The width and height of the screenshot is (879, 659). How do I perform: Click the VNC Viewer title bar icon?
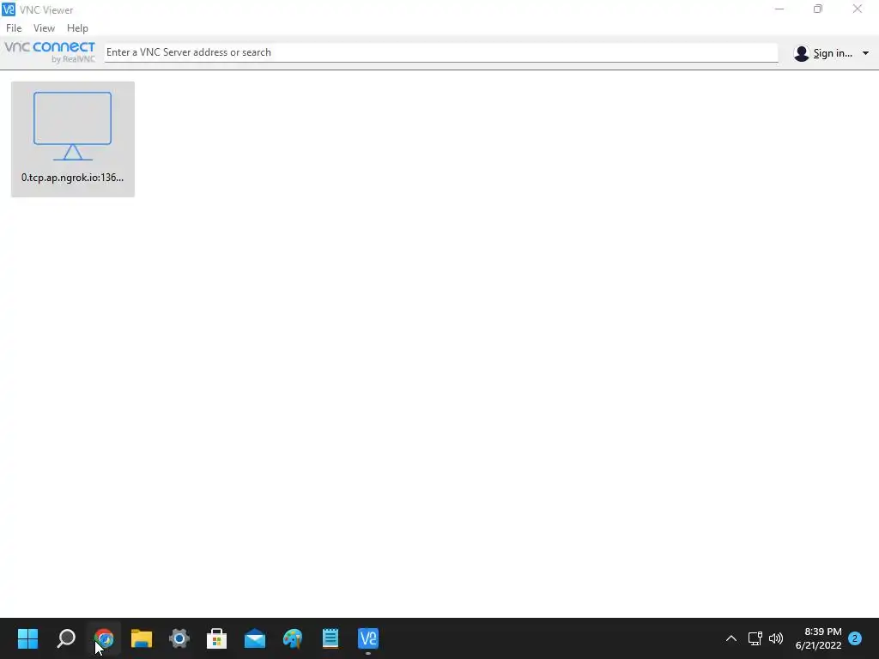tap(9, 9)
